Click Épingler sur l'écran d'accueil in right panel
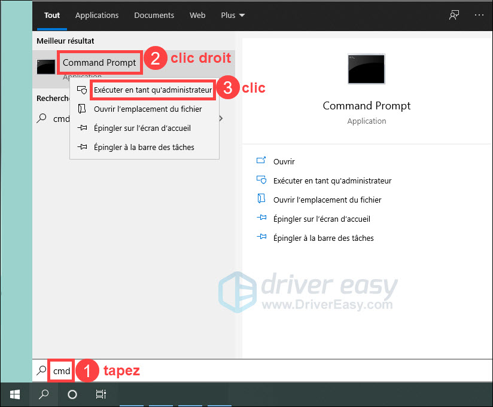The height and width of the screenshot is (407, 493). click(x=322, y=219)
